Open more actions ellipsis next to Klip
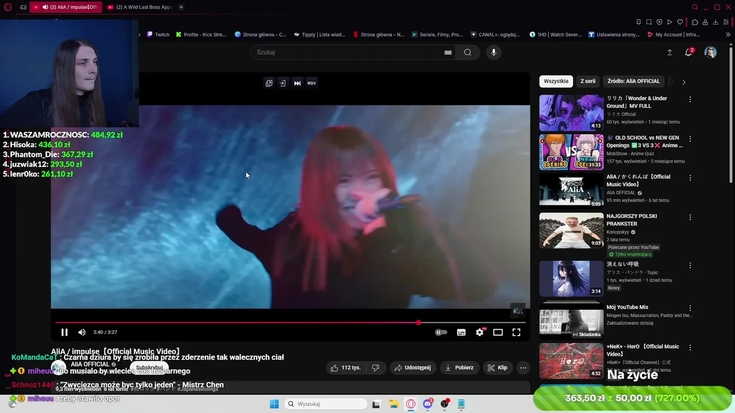This screenshot has height=413, width=735. 523,368
